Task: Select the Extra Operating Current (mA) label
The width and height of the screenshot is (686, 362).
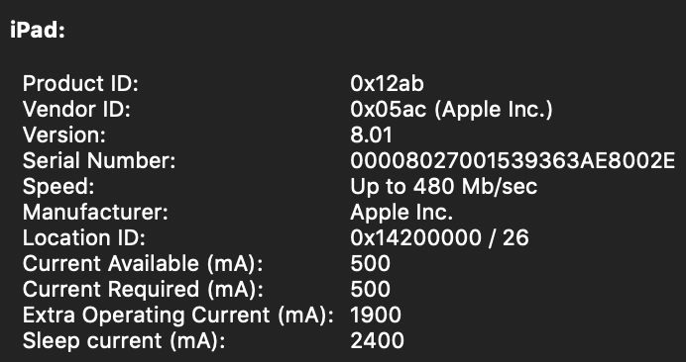Action: [x=177, y=316]
